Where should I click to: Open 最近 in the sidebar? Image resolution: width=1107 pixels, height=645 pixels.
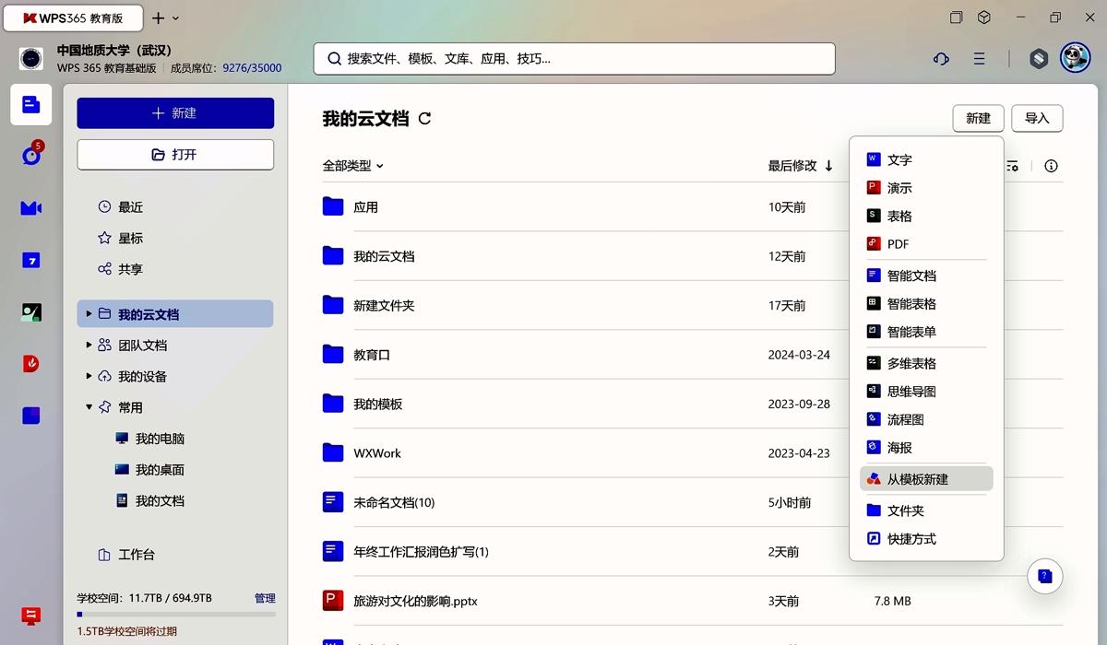[175, 207]
